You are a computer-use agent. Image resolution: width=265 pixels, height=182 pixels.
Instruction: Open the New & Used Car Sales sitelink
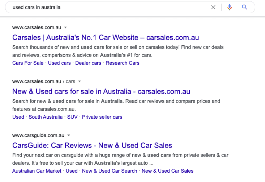pos(167,171)
